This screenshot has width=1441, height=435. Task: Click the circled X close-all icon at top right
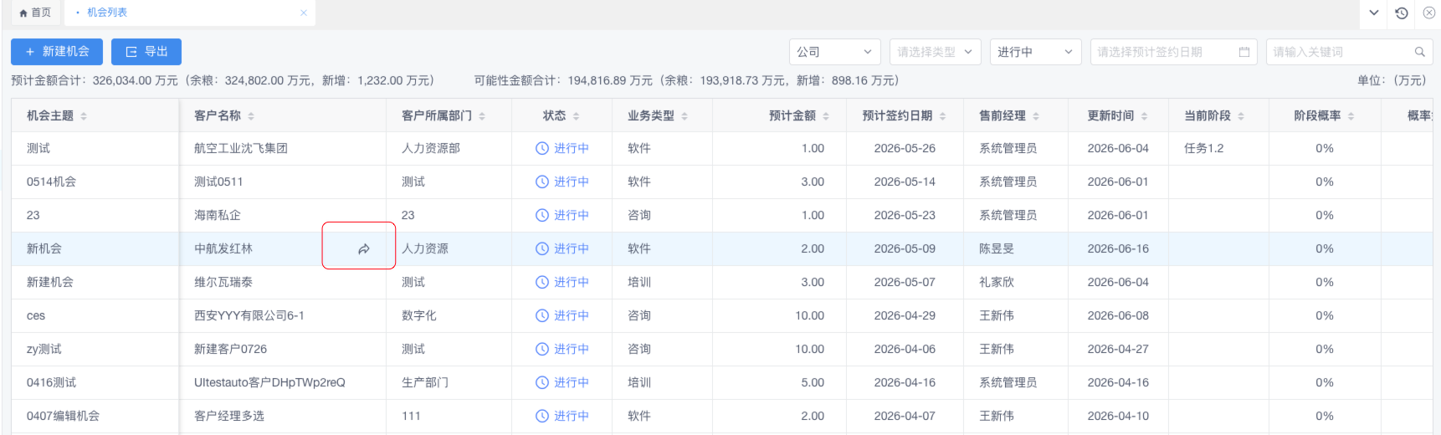point(1429,13)
